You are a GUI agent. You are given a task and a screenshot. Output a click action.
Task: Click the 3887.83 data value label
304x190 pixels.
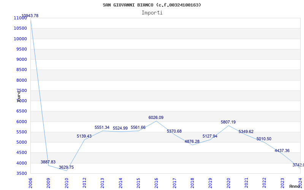point(48,162)
